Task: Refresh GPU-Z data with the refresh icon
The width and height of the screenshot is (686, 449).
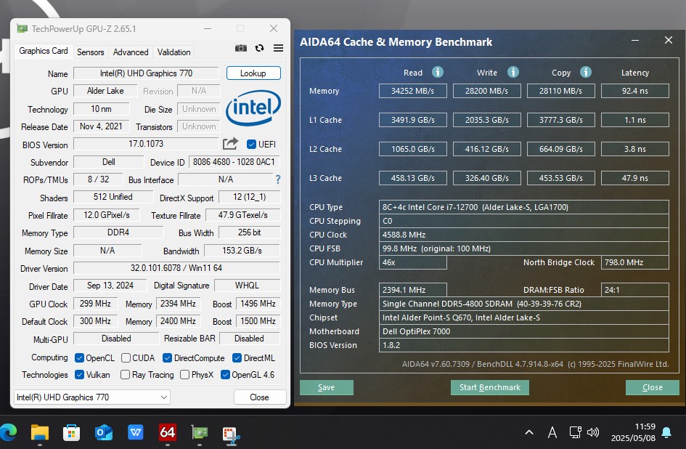Action: [259, 48]
